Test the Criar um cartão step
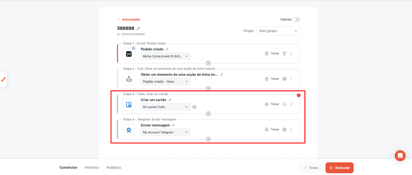This screenshot has height=175, width=412. (x=272, y=104)
